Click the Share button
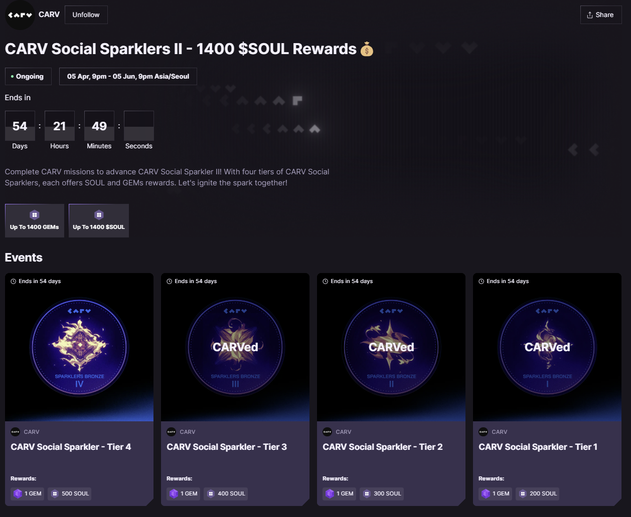Screen dimensions: 631x517 point(601,15)
